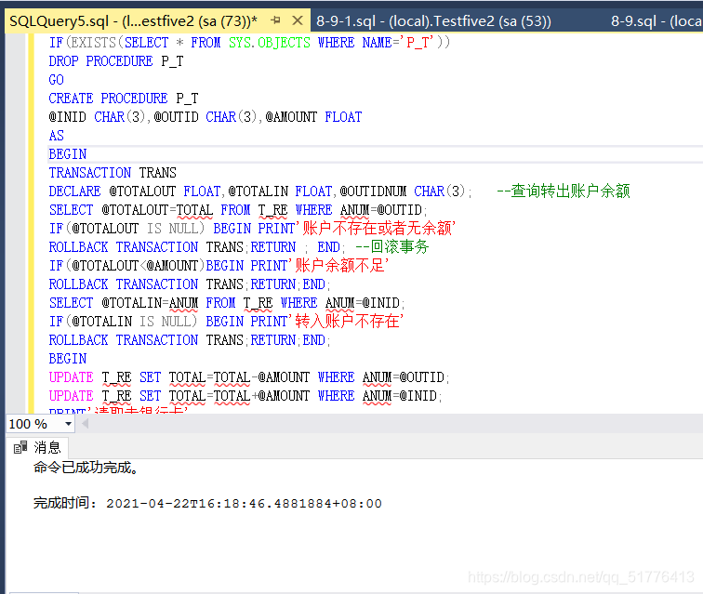The height and width of the screenshot is (594, 703).
Task: Click IF(@TOTALOUT IS NULL) line
Action: click(x=252, y=228)
